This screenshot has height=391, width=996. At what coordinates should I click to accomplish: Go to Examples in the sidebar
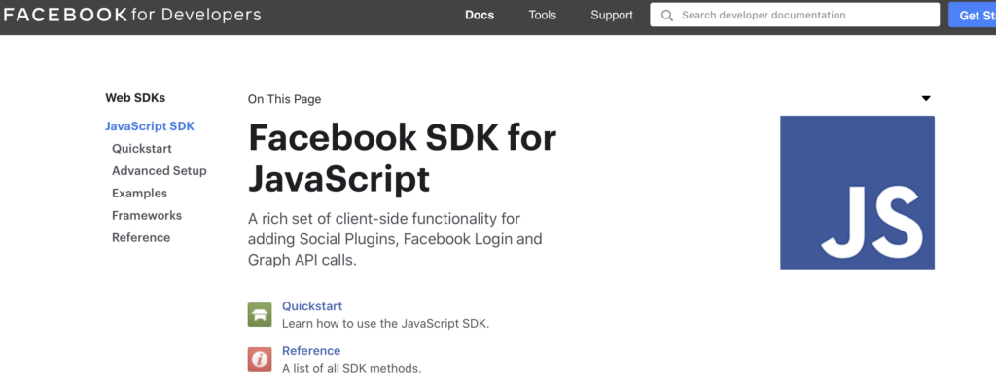coord(140,193)
